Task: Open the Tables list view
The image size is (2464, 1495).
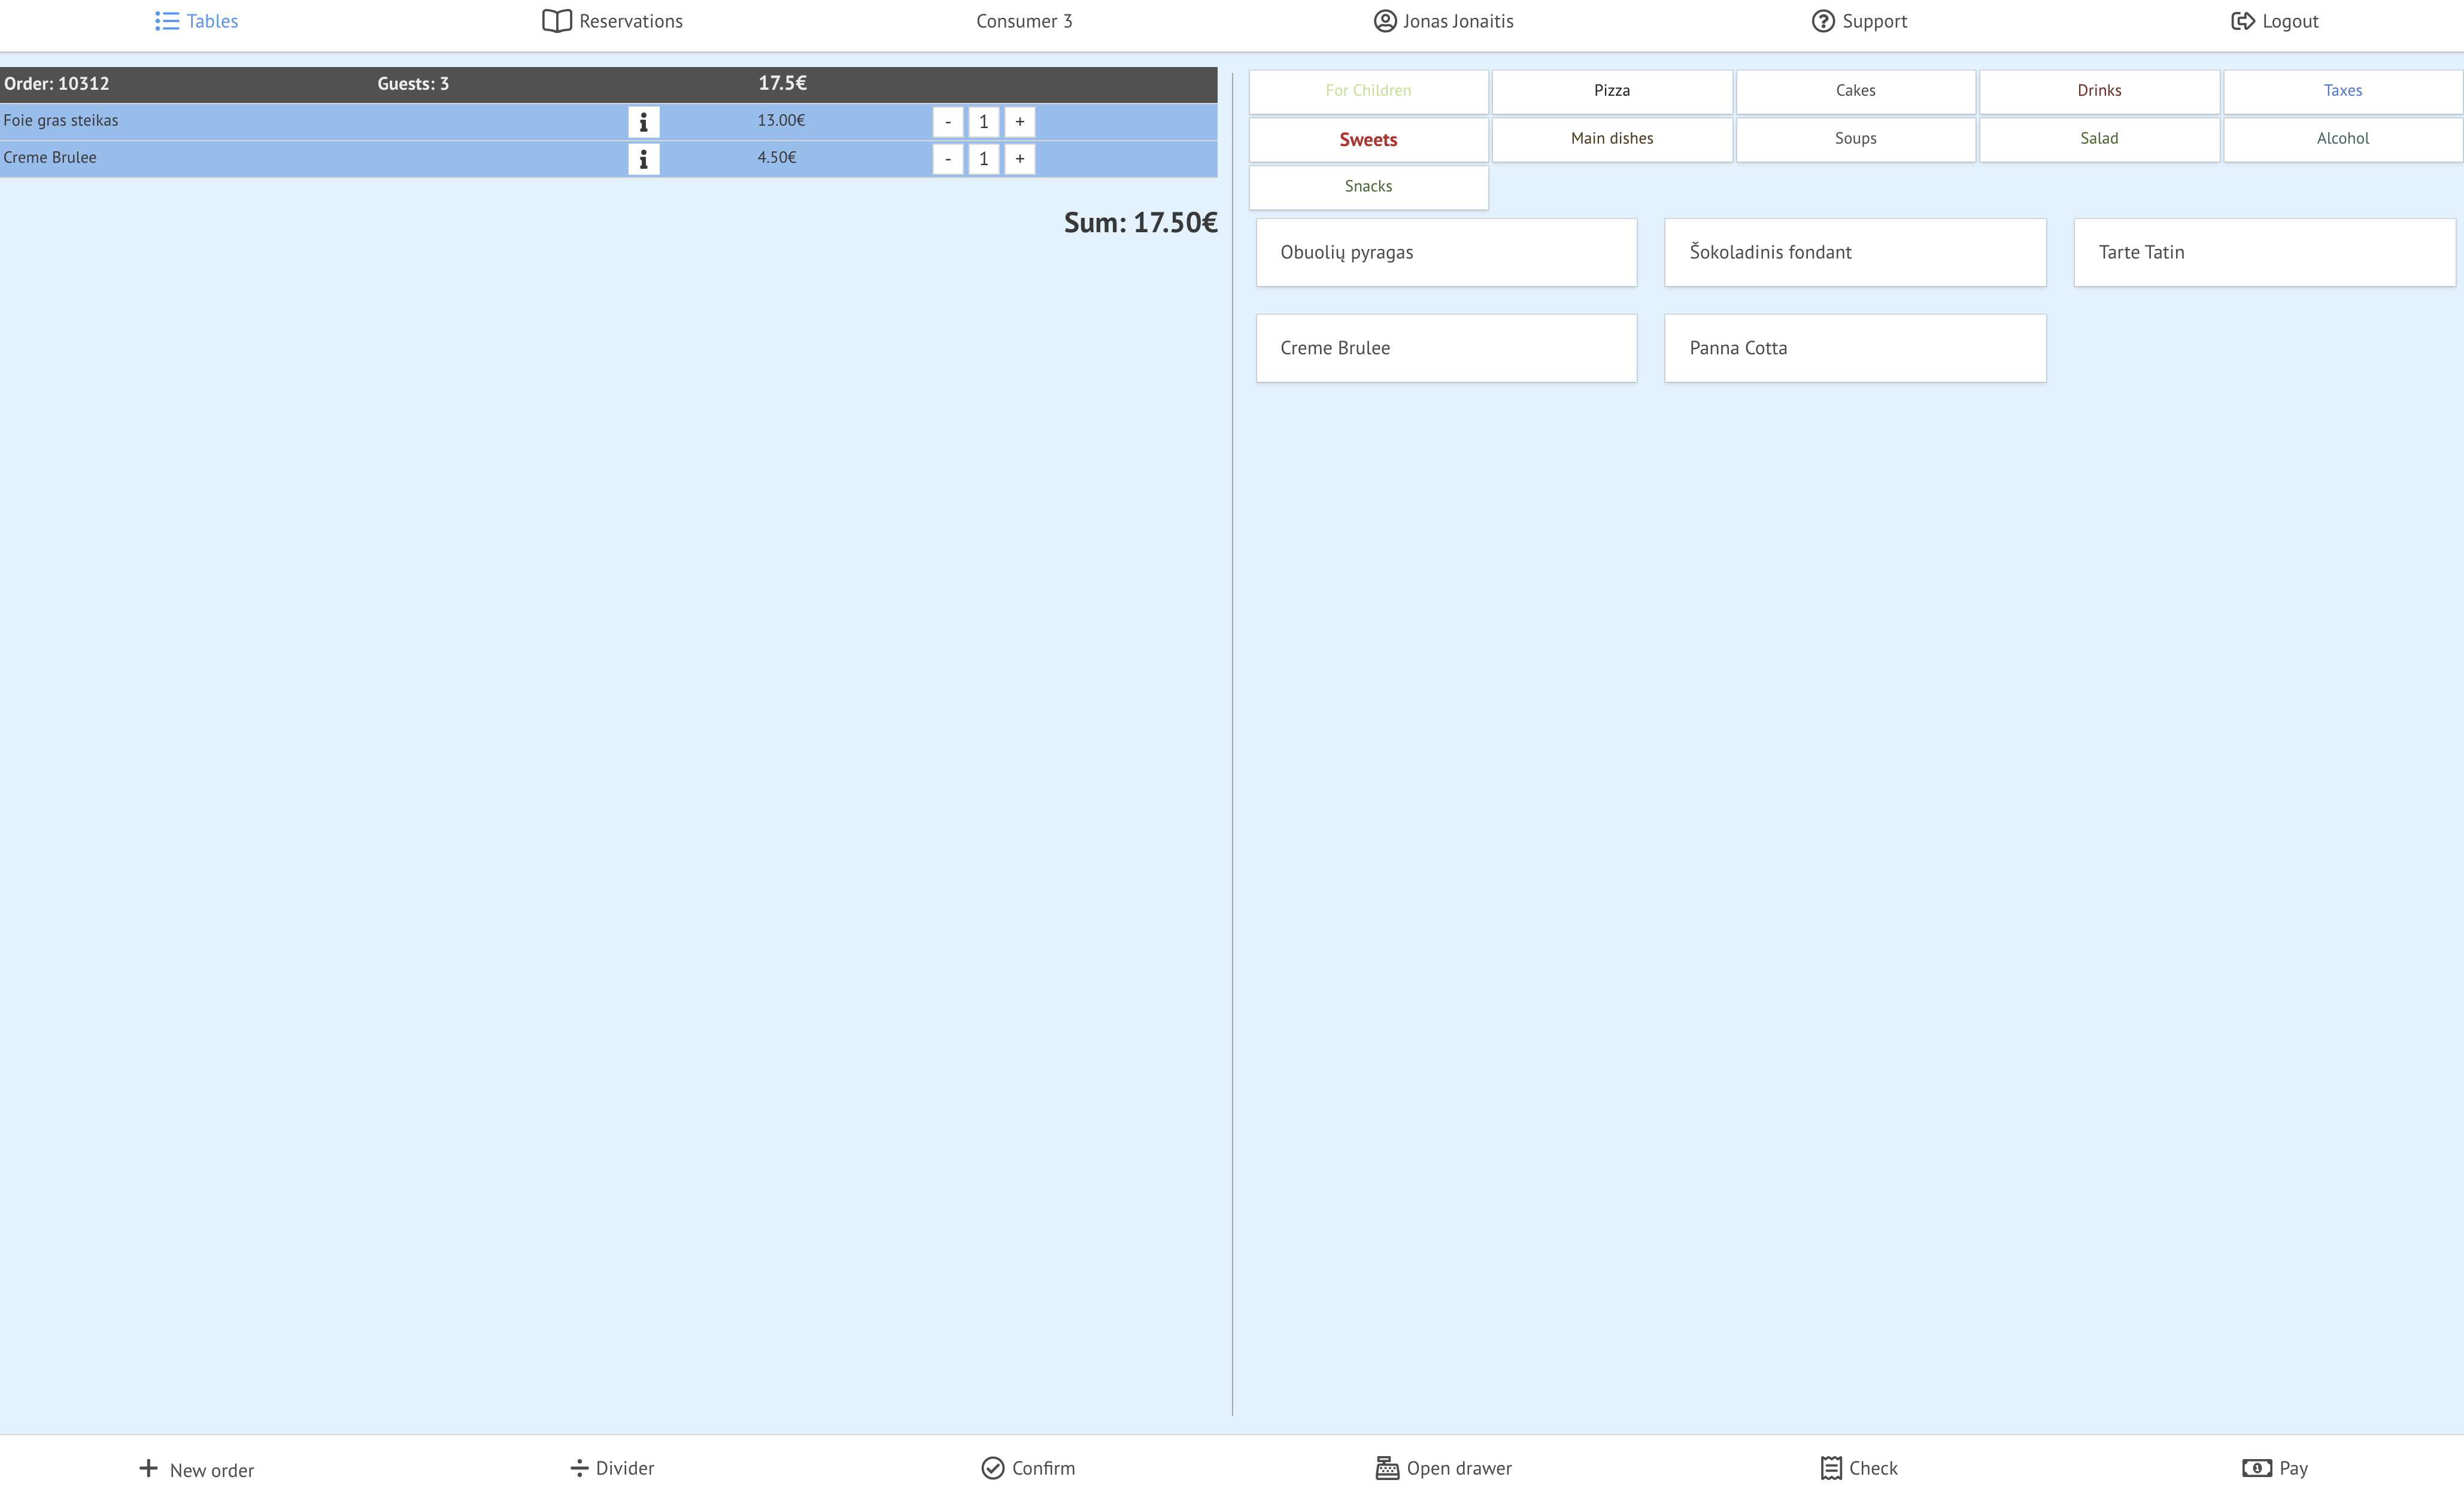Action: pos(196,21)
